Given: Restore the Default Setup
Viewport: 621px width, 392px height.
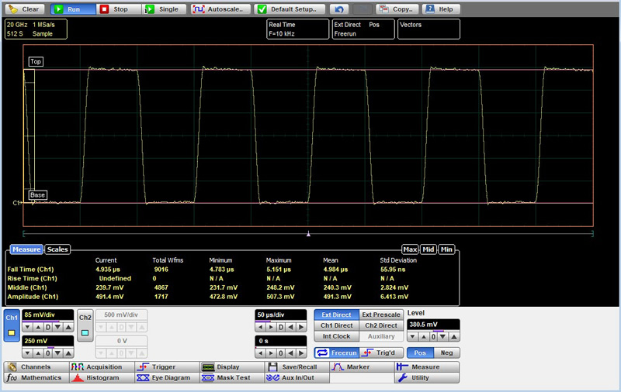Looking at the screenshot, I should click(290, 9).
